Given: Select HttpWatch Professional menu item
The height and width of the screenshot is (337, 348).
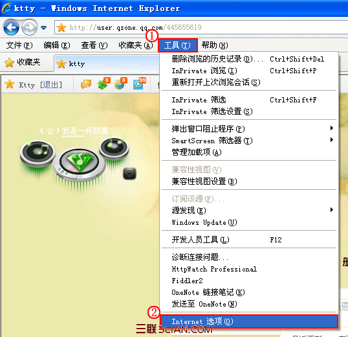Looking at the screenshot, I should tap(249, 269).
